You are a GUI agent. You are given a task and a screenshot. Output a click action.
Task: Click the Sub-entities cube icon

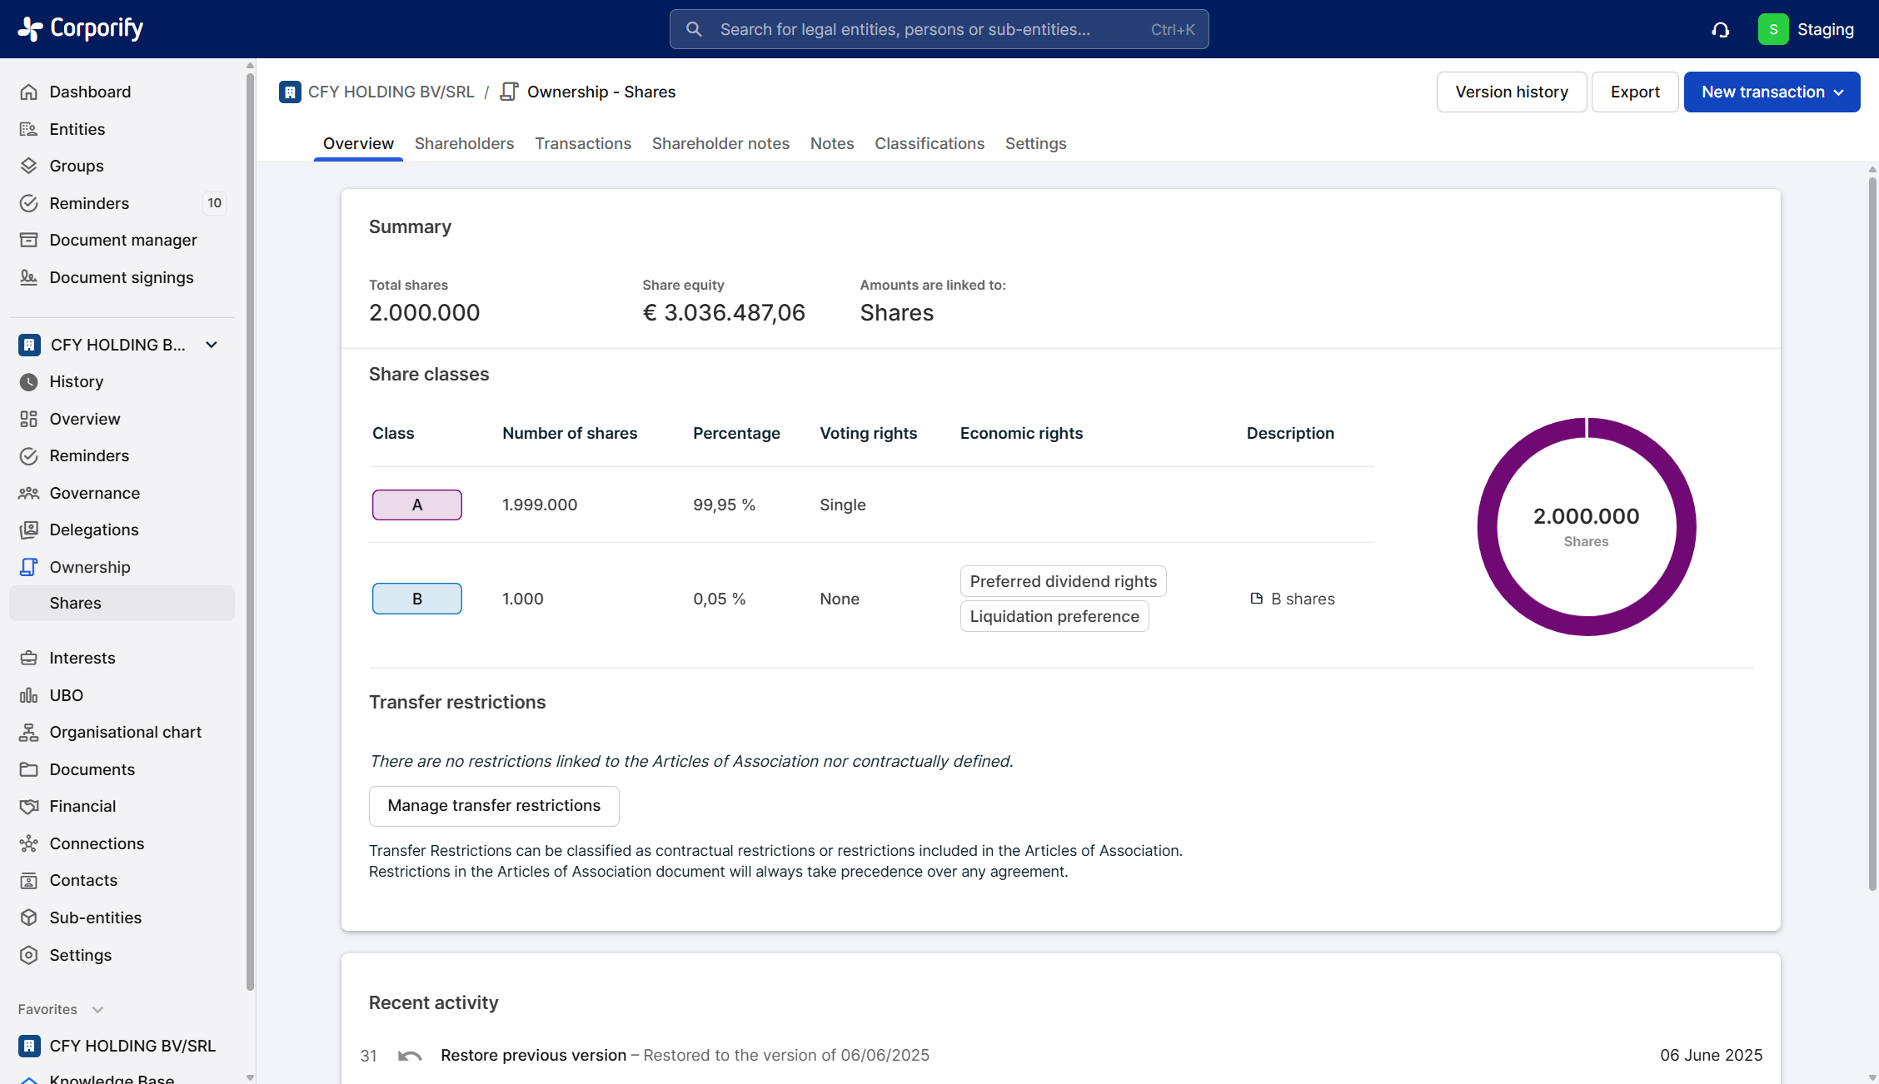point(28,917)
